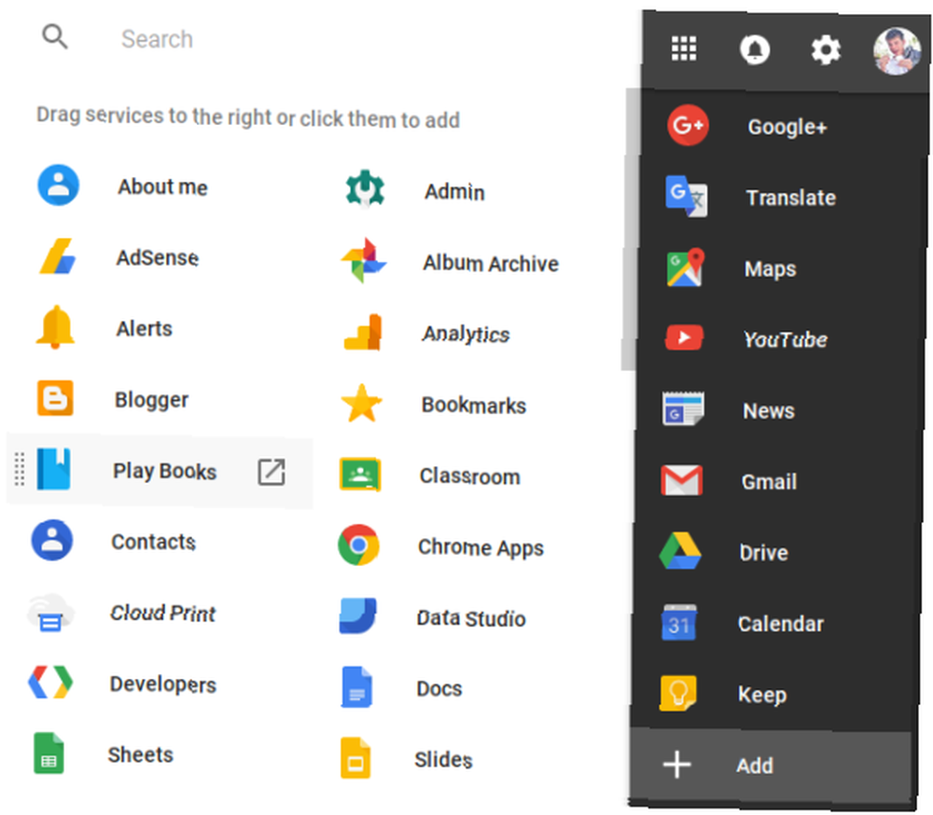Image resolution: width=933 pixels, height=815 pixels.
Task: Select the Bookmarks label text
Action: pyautogui.click(x=474, y=405)
